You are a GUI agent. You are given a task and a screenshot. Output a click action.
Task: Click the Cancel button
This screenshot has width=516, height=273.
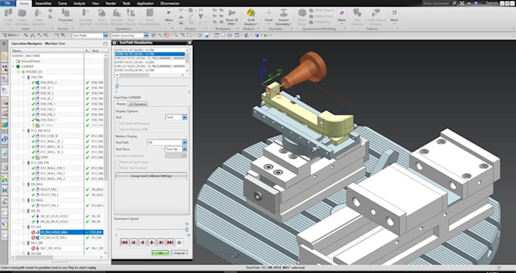180,253
